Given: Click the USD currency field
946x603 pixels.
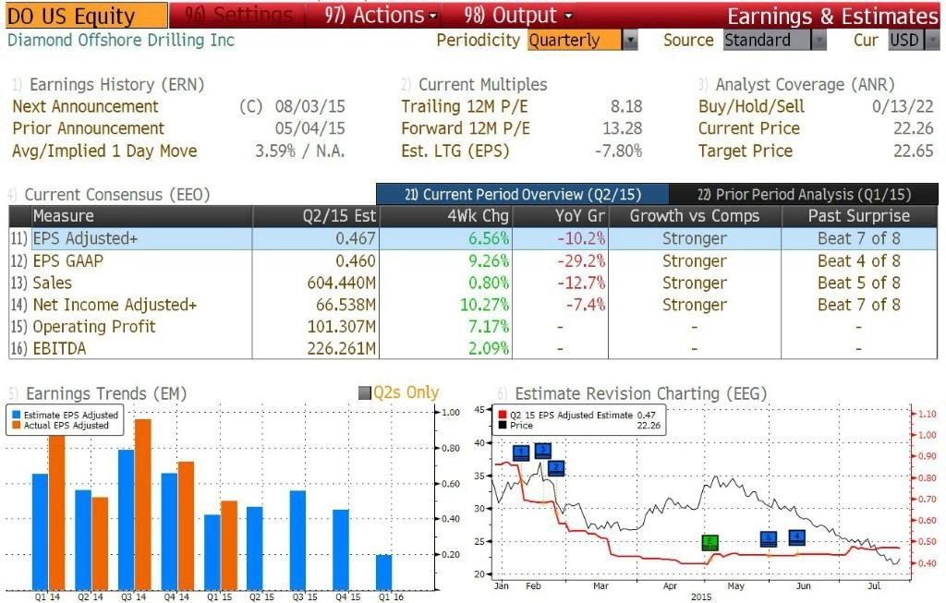Looking at the screenshot, I should coord(906,41).
